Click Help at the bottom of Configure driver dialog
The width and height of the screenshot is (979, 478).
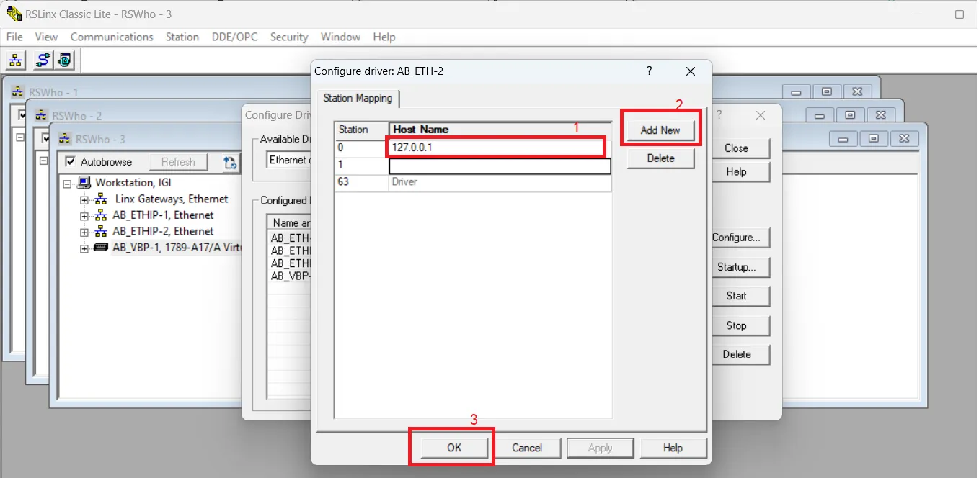[x=673, y=448]
